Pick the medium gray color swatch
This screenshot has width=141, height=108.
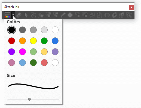(33, 30)
